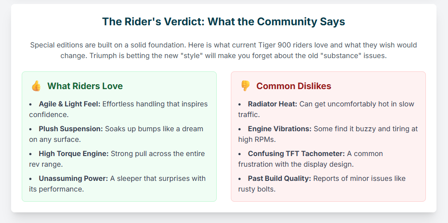This screenshot has height=223, width=448.
Task: Click "Soaks up bumps like a dream" text
Action: pyautogui.click(x=154, y=129)
